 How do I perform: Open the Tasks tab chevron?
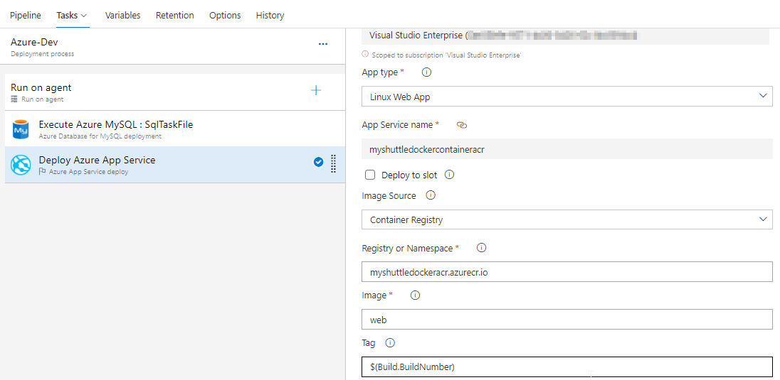(83, 16)
